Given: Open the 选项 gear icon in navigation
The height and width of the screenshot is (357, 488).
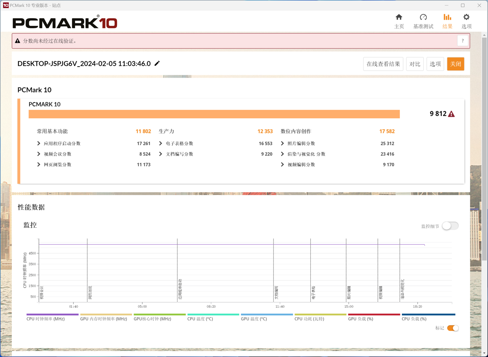Looking at the screenshot, I should [466, 21].
